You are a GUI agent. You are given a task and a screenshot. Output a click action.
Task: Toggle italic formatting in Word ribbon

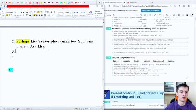point(9,15)
